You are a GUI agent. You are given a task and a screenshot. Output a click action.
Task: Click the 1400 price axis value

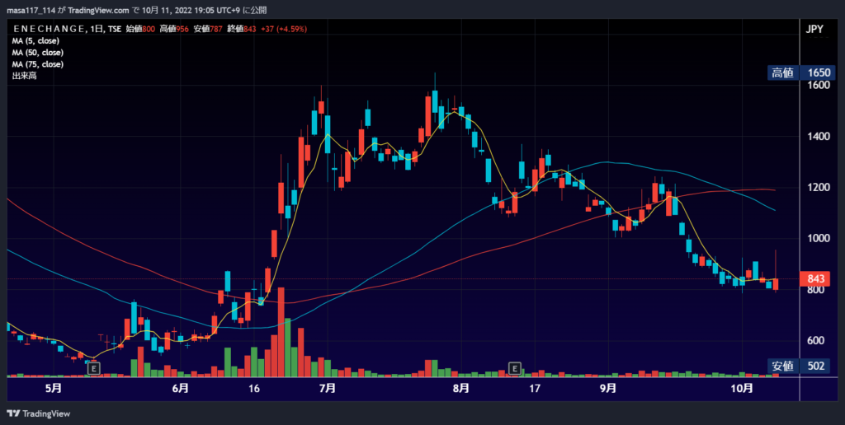(x=818, y=136)
